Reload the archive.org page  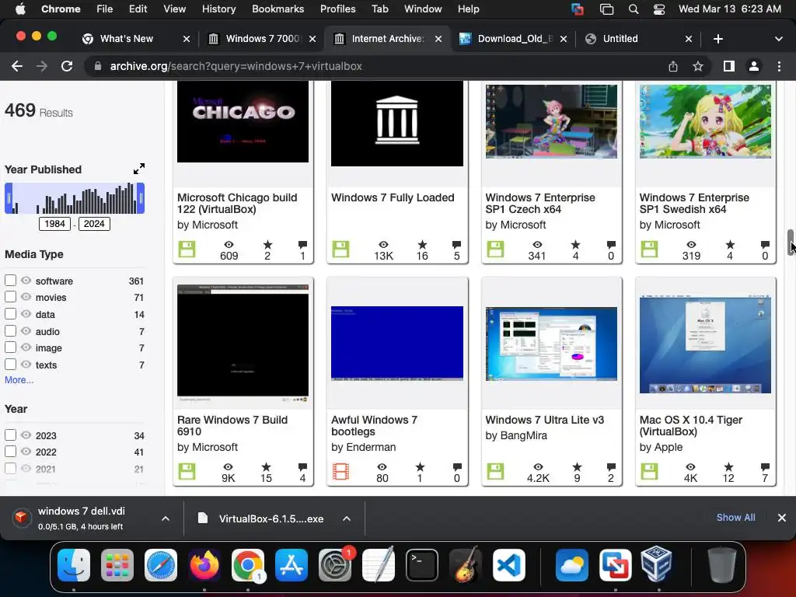[x=67, y=66]
